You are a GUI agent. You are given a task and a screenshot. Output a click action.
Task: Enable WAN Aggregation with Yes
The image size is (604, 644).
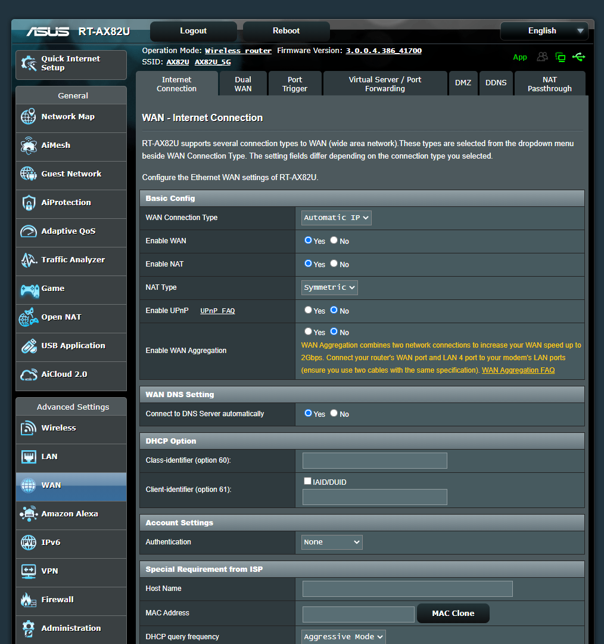click(x=308, y=332)
